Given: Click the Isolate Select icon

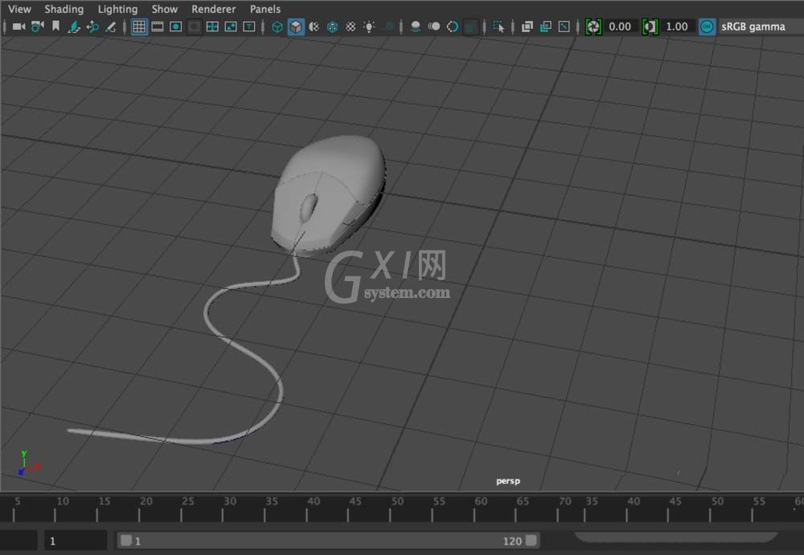Looking at the screenshot, I should 498,27.
